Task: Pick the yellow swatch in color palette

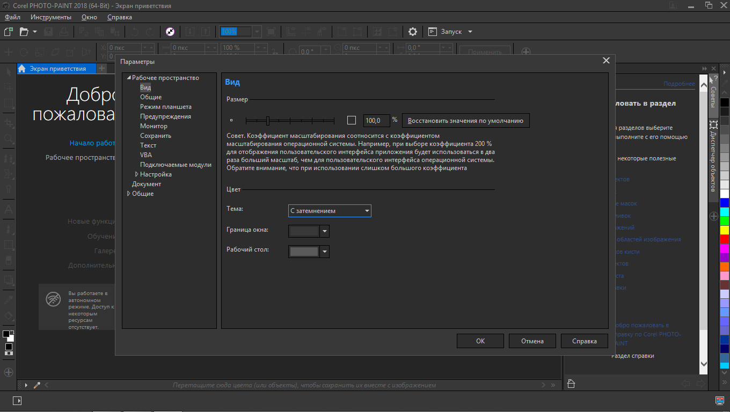Action: (725, 230)
